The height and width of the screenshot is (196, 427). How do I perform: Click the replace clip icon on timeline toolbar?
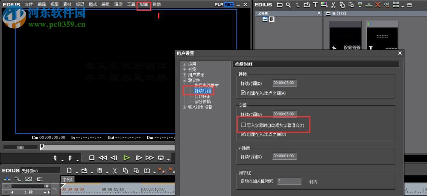coord(147,171)
